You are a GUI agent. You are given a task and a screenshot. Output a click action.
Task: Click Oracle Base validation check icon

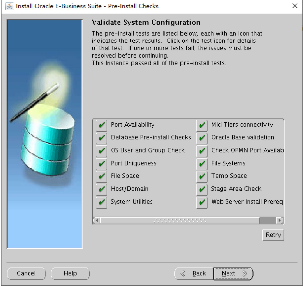pos(202,138)
